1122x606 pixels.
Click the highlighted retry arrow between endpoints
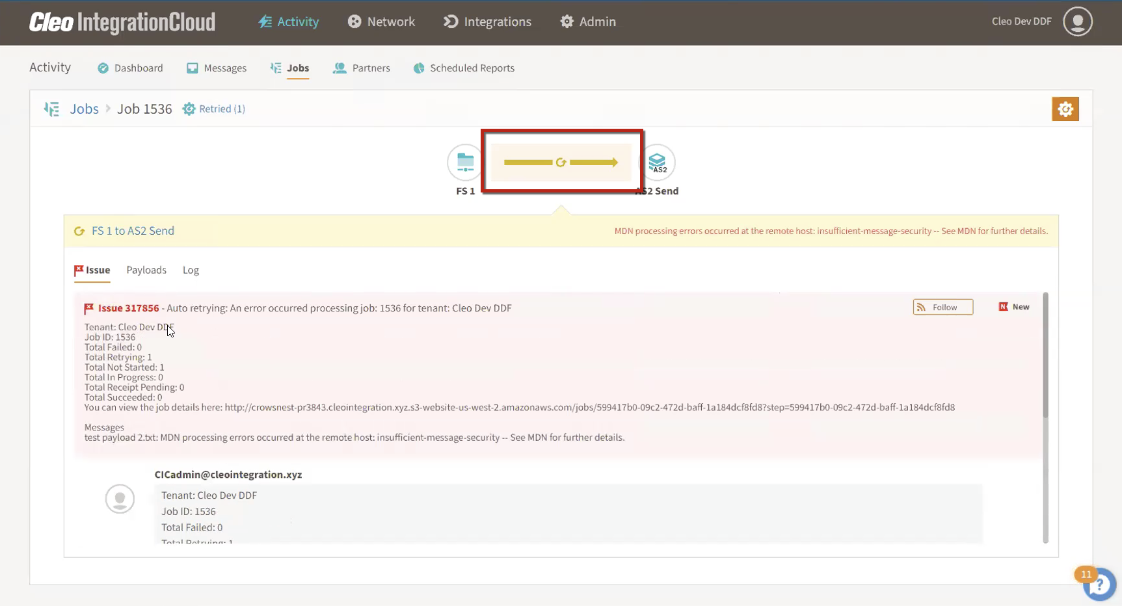tap(561, 162)
